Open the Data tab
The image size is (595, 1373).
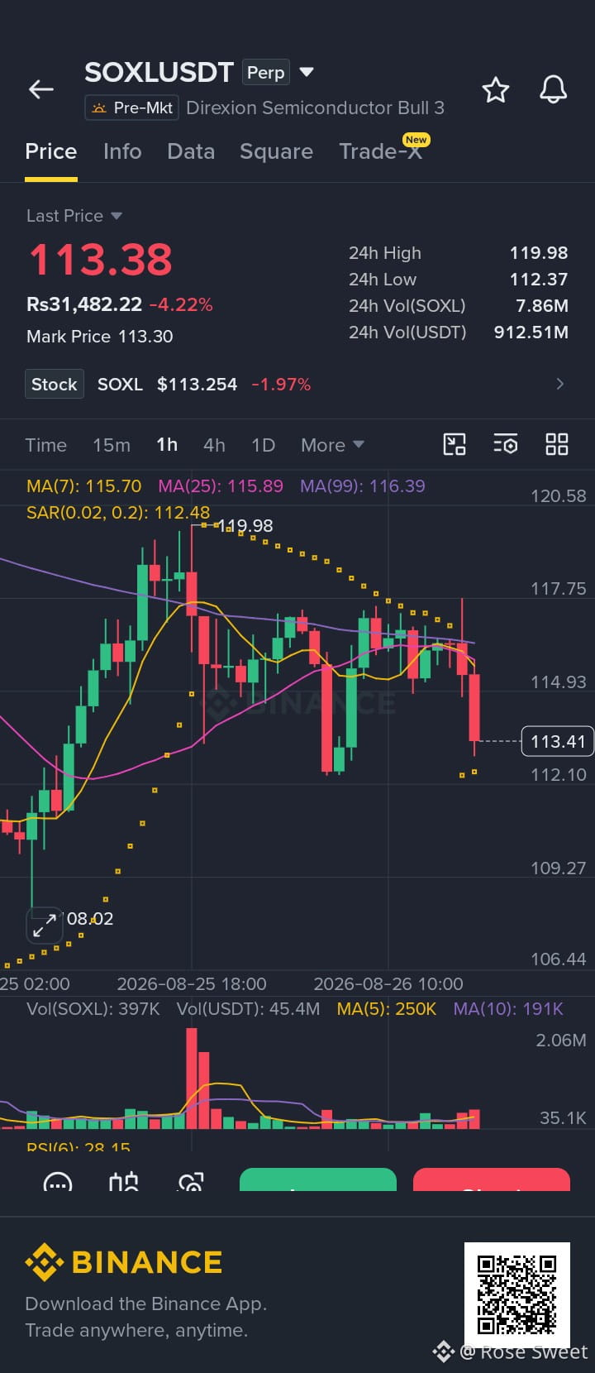click(191, 151)
